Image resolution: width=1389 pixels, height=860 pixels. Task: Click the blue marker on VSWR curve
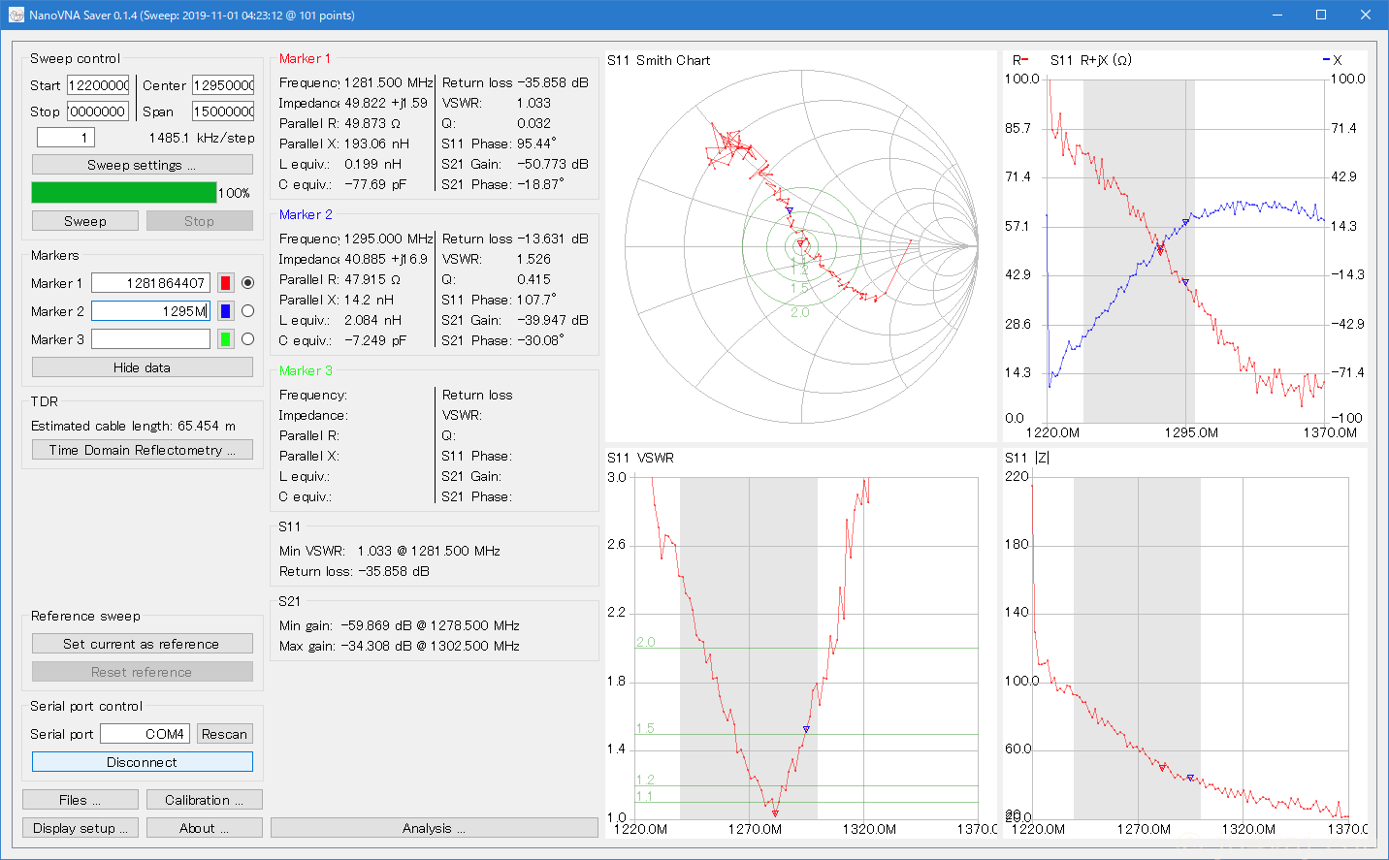[x=806, y=729]
